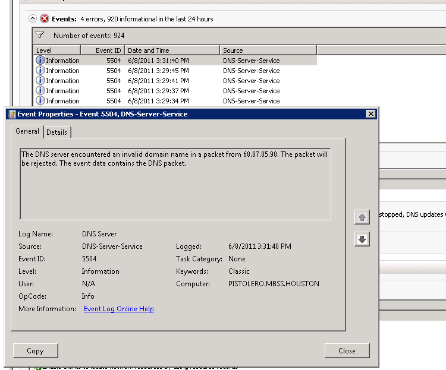
Task: Click the filter funnel icon
Action: pyautogui.click(x=40, y=36)
